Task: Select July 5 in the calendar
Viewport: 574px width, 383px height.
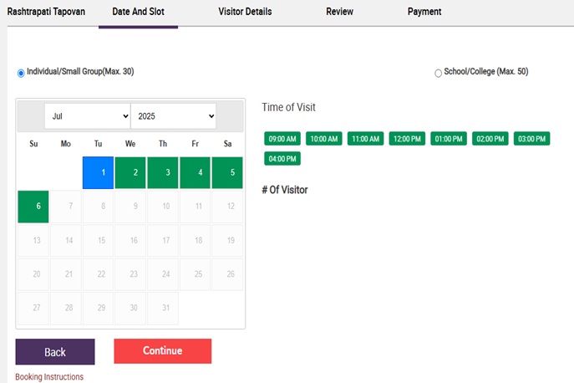Action: tap(227, 172)
